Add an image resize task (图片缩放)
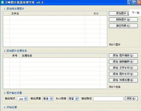 click(x=123, y=56)
